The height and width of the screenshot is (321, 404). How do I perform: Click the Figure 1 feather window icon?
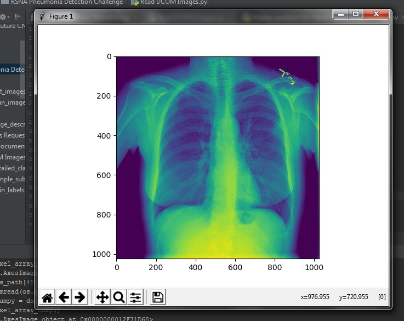[x=42, y=16]
